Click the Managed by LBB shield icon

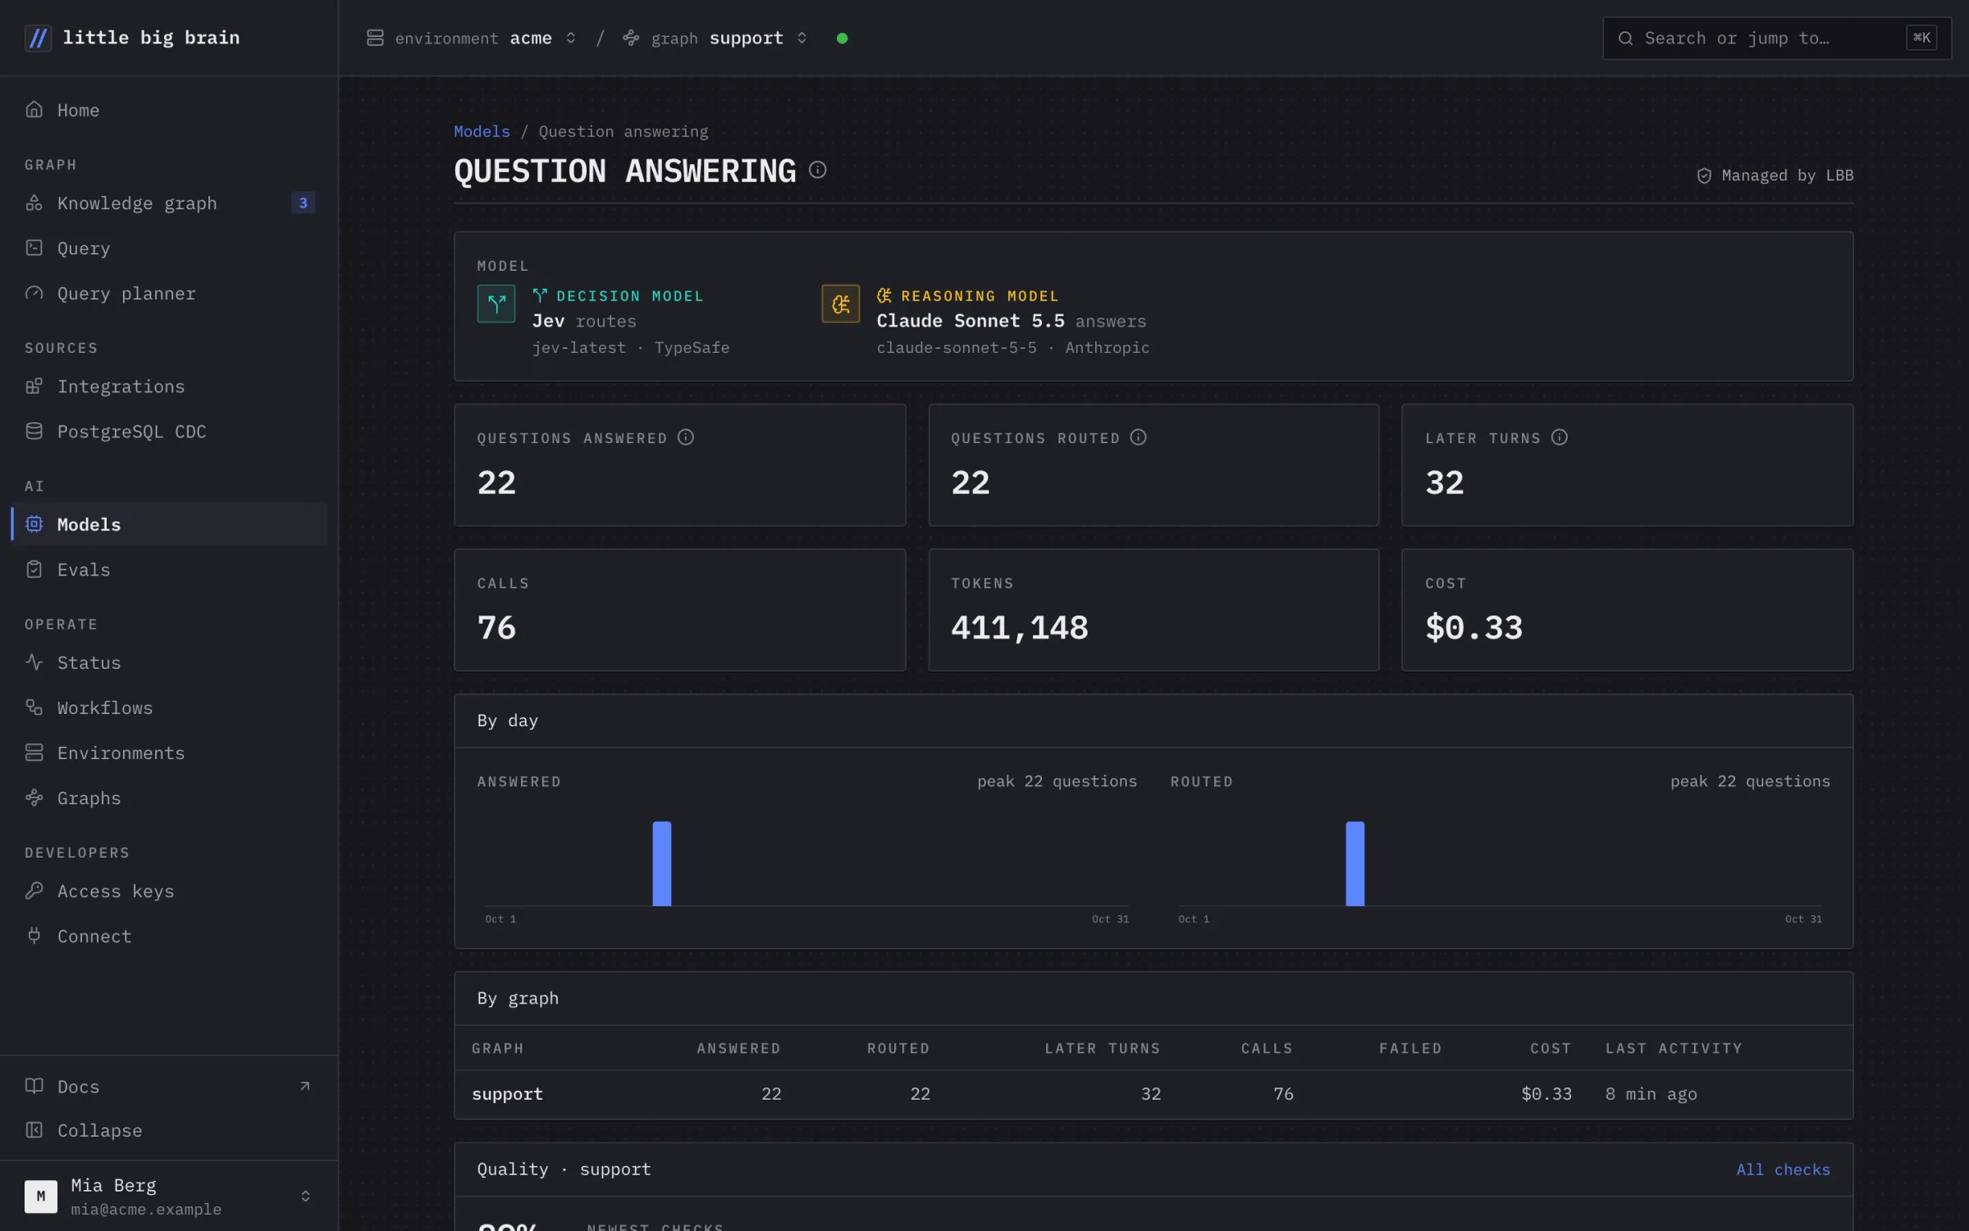[x=1704, y=176]
